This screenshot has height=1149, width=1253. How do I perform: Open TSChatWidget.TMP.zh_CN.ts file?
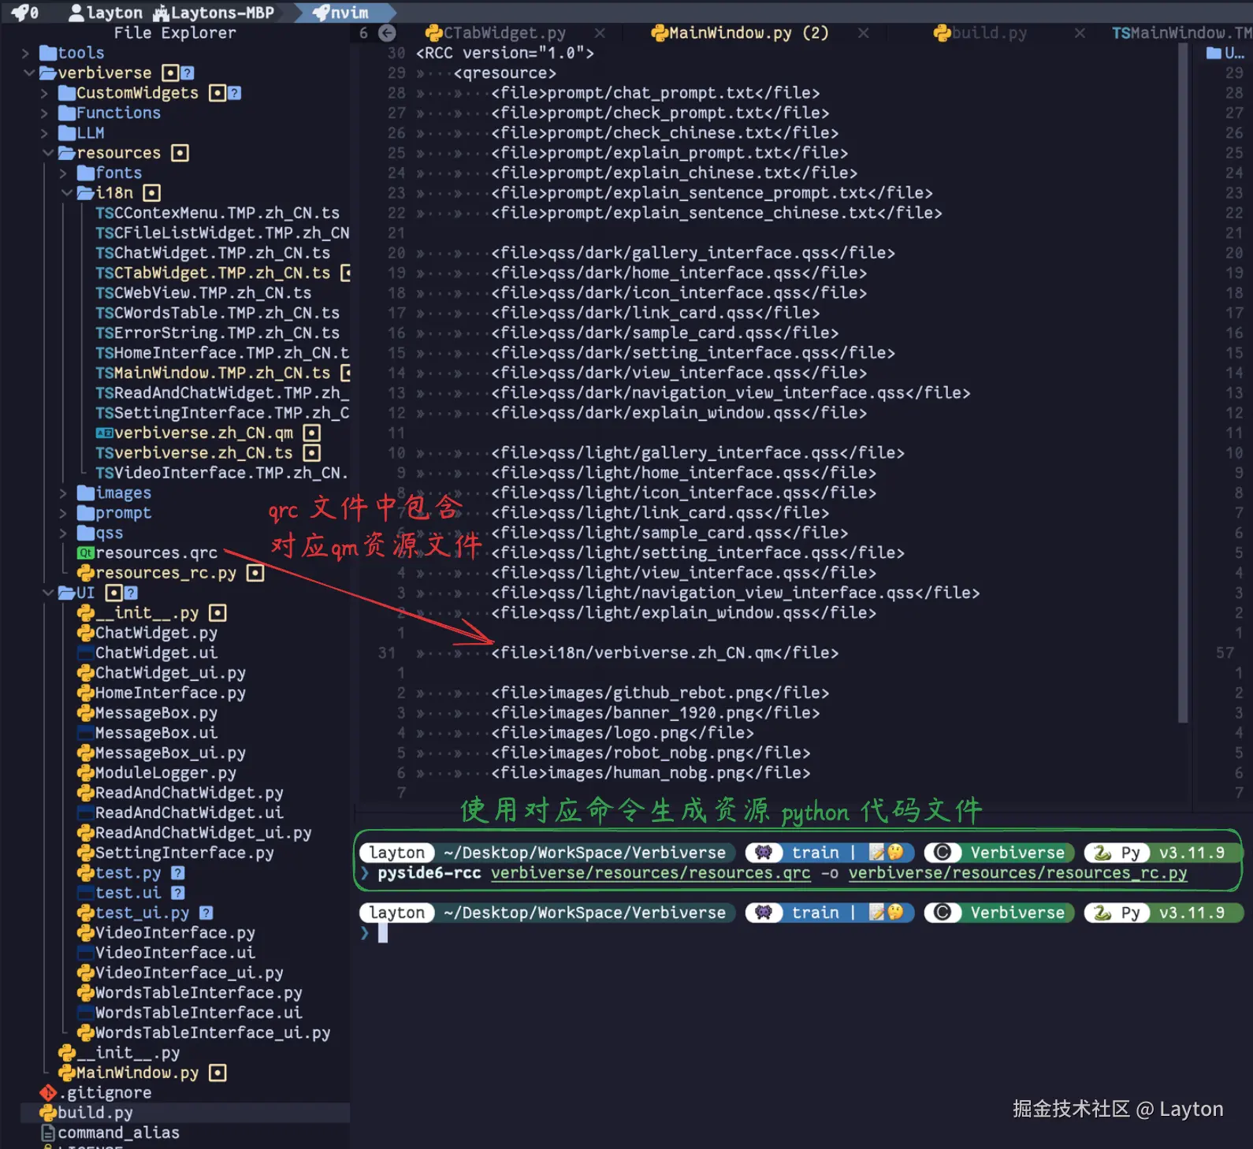coord(213,253)
